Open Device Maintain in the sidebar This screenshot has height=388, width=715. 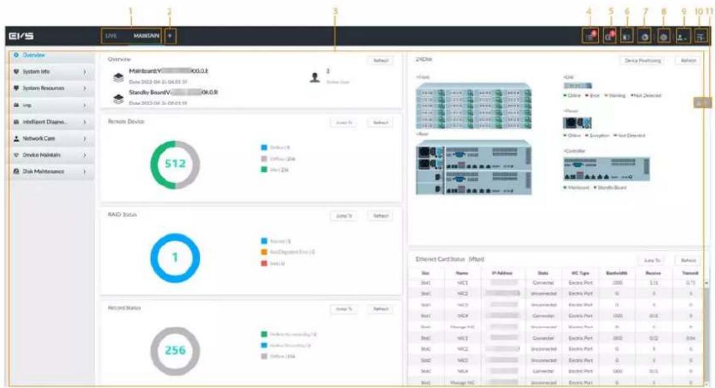(51, 155)
